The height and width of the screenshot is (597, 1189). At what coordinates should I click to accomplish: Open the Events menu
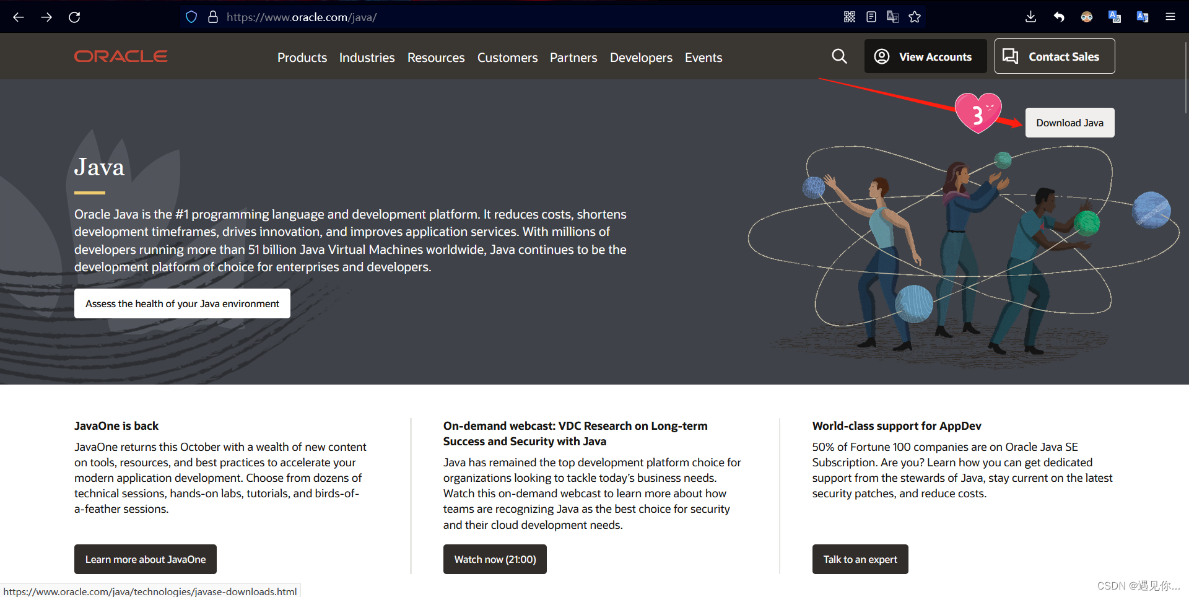click(x=703, y=58)
